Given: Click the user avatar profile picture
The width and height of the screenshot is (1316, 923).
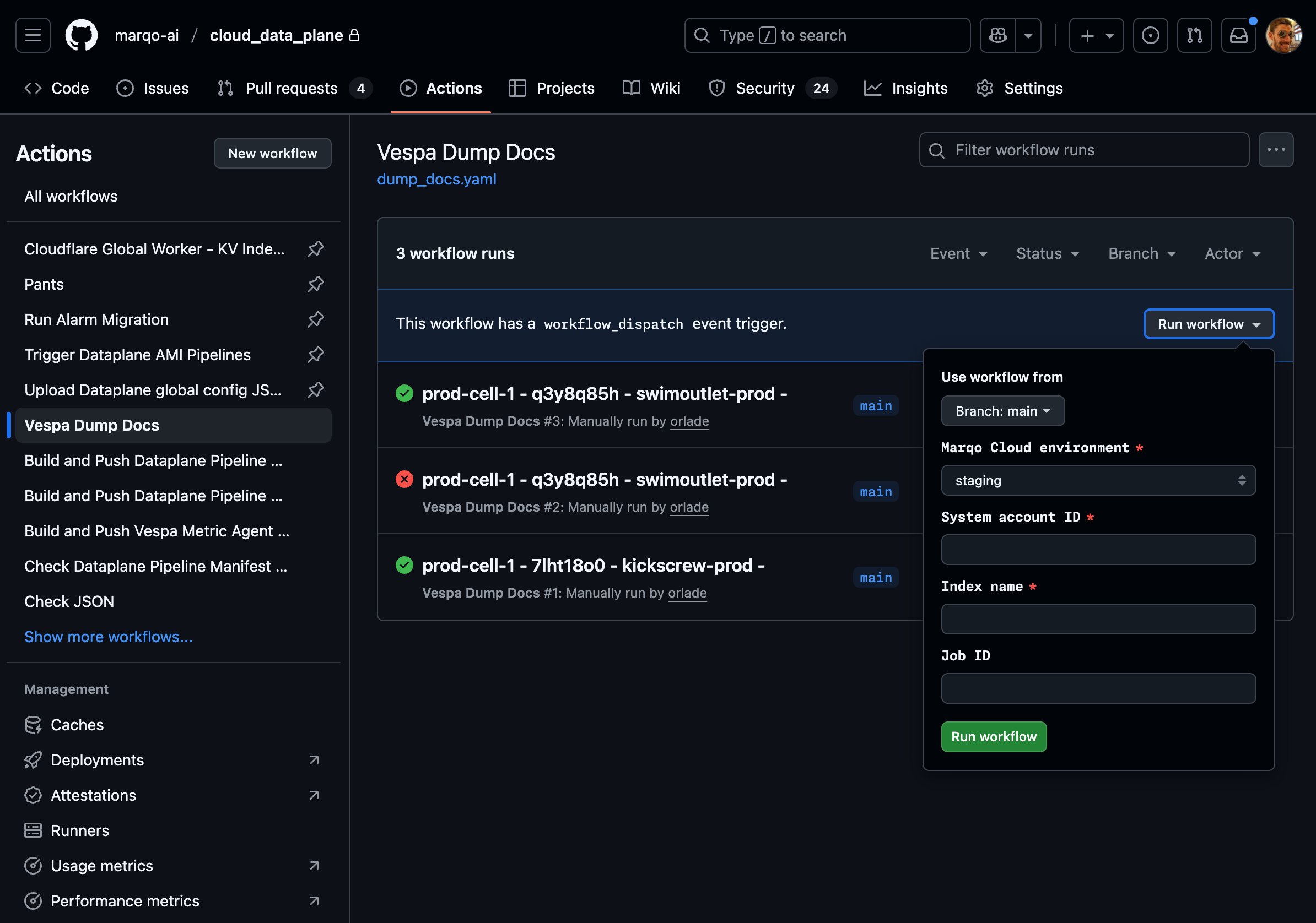Looking at the screenshot, I should (1283, 36).
